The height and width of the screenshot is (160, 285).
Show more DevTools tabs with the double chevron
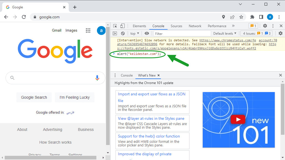click(x=233, y=26)
